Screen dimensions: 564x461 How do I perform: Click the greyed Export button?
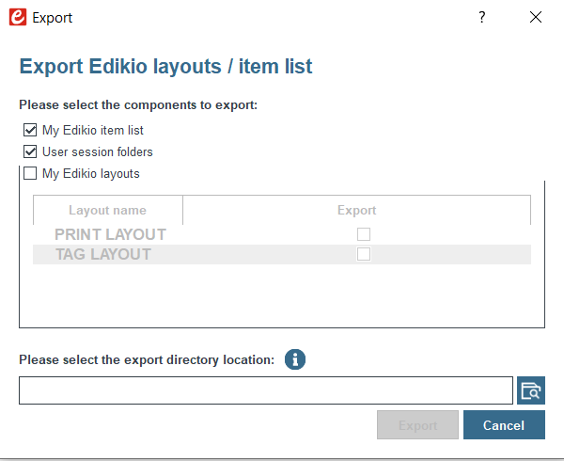[x=417, y=425]
